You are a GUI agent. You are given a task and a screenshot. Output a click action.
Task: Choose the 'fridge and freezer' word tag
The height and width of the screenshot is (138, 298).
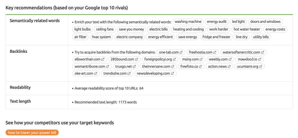tap(217, 37)
